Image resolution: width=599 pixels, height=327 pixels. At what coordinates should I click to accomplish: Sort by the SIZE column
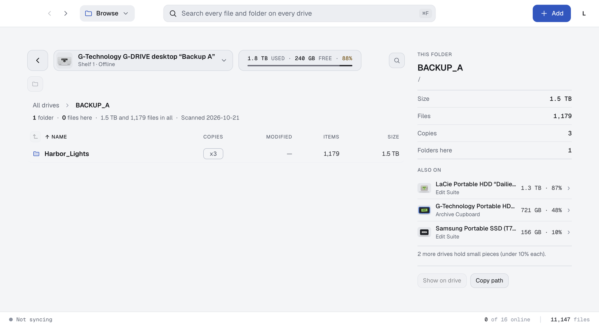pos(393,137)
